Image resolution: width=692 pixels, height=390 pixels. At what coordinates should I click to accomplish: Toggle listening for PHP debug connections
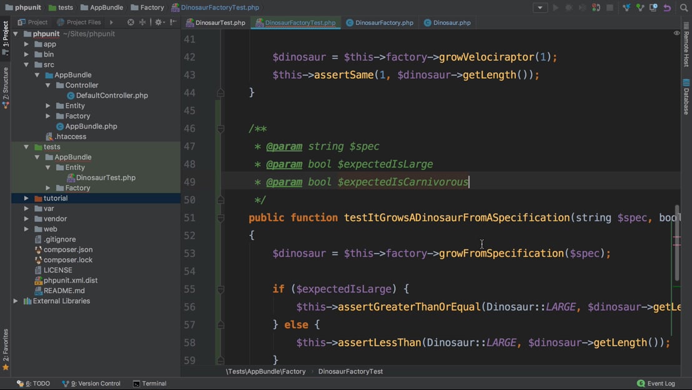pos(596,7)
